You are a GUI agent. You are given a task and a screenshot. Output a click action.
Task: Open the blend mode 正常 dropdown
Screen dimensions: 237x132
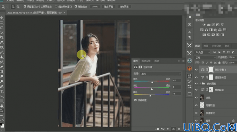tap(205, 58)
